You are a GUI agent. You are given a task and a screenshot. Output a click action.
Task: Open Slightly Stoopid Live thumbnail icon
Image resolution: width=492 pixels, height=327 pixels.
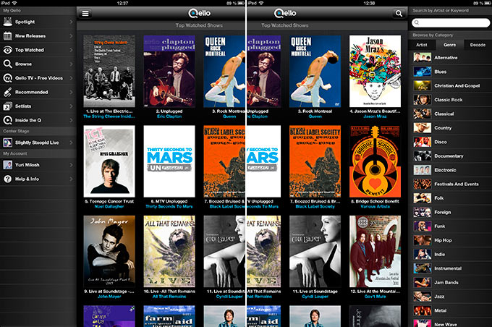point(7,143)
